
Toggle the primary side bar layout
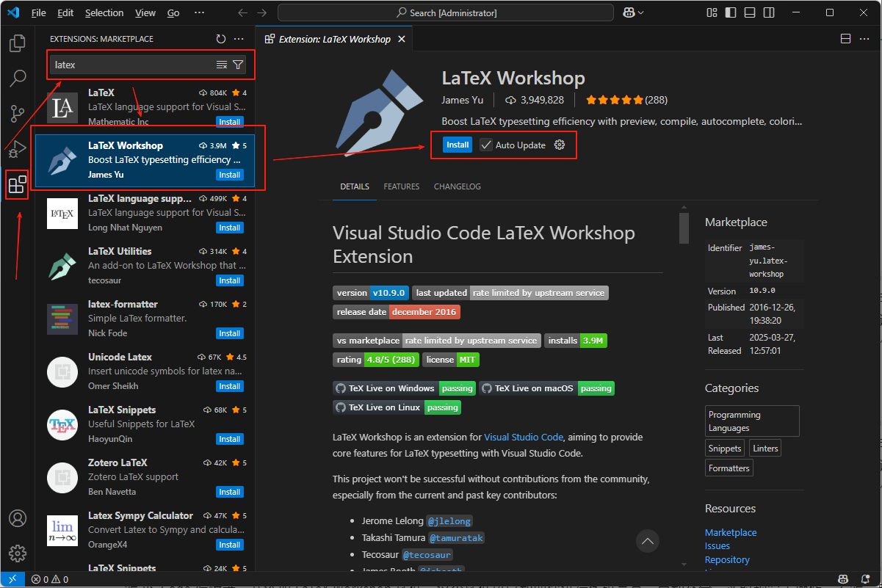pyautogui.click(x=730, y=12)
